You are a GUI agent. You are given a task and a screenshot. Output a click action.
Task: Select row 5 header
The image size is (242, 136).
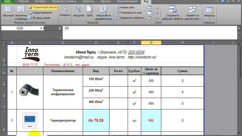click(x=4, y=81)
